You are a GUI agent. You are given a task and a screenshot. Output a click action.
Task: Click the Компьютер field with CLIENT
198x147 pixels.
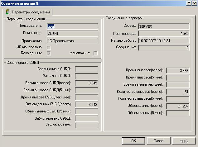(x=72, y=34)
